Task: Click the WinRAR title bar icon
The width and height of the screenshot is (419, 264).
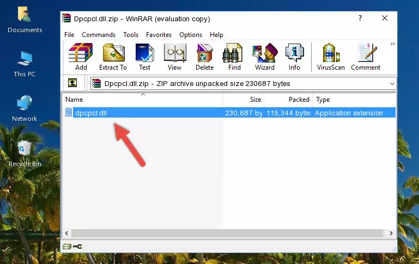Action: tap(66, 19)
